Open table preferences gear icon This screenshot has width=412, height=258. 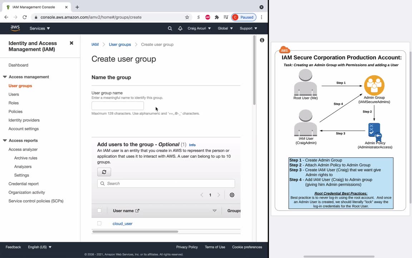tap(232, 195)
